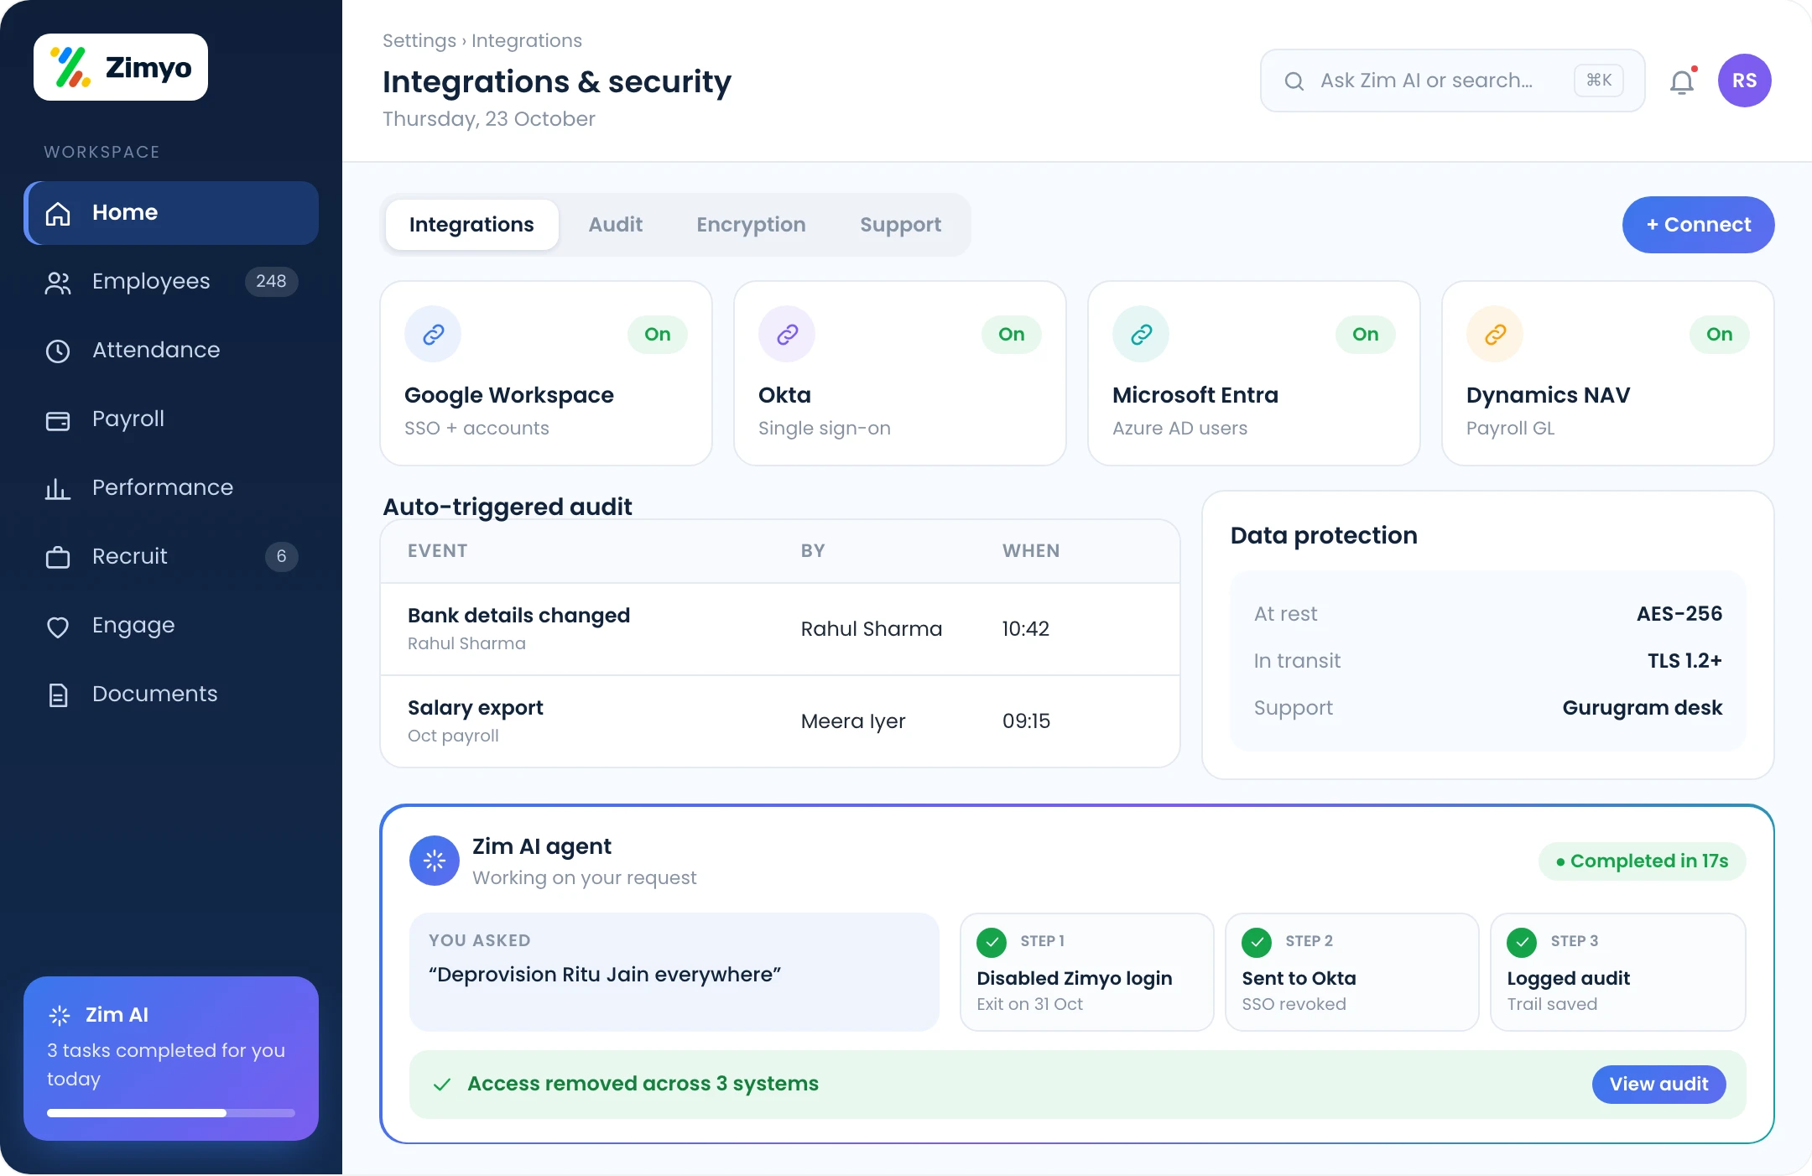
Task: Click the Step 3 green checkmark
Action: point(1522,943)
